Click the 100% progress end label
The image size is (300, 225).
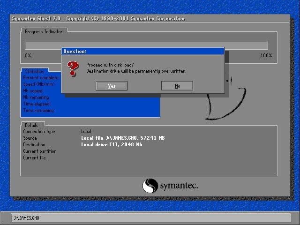coord(266,55)
